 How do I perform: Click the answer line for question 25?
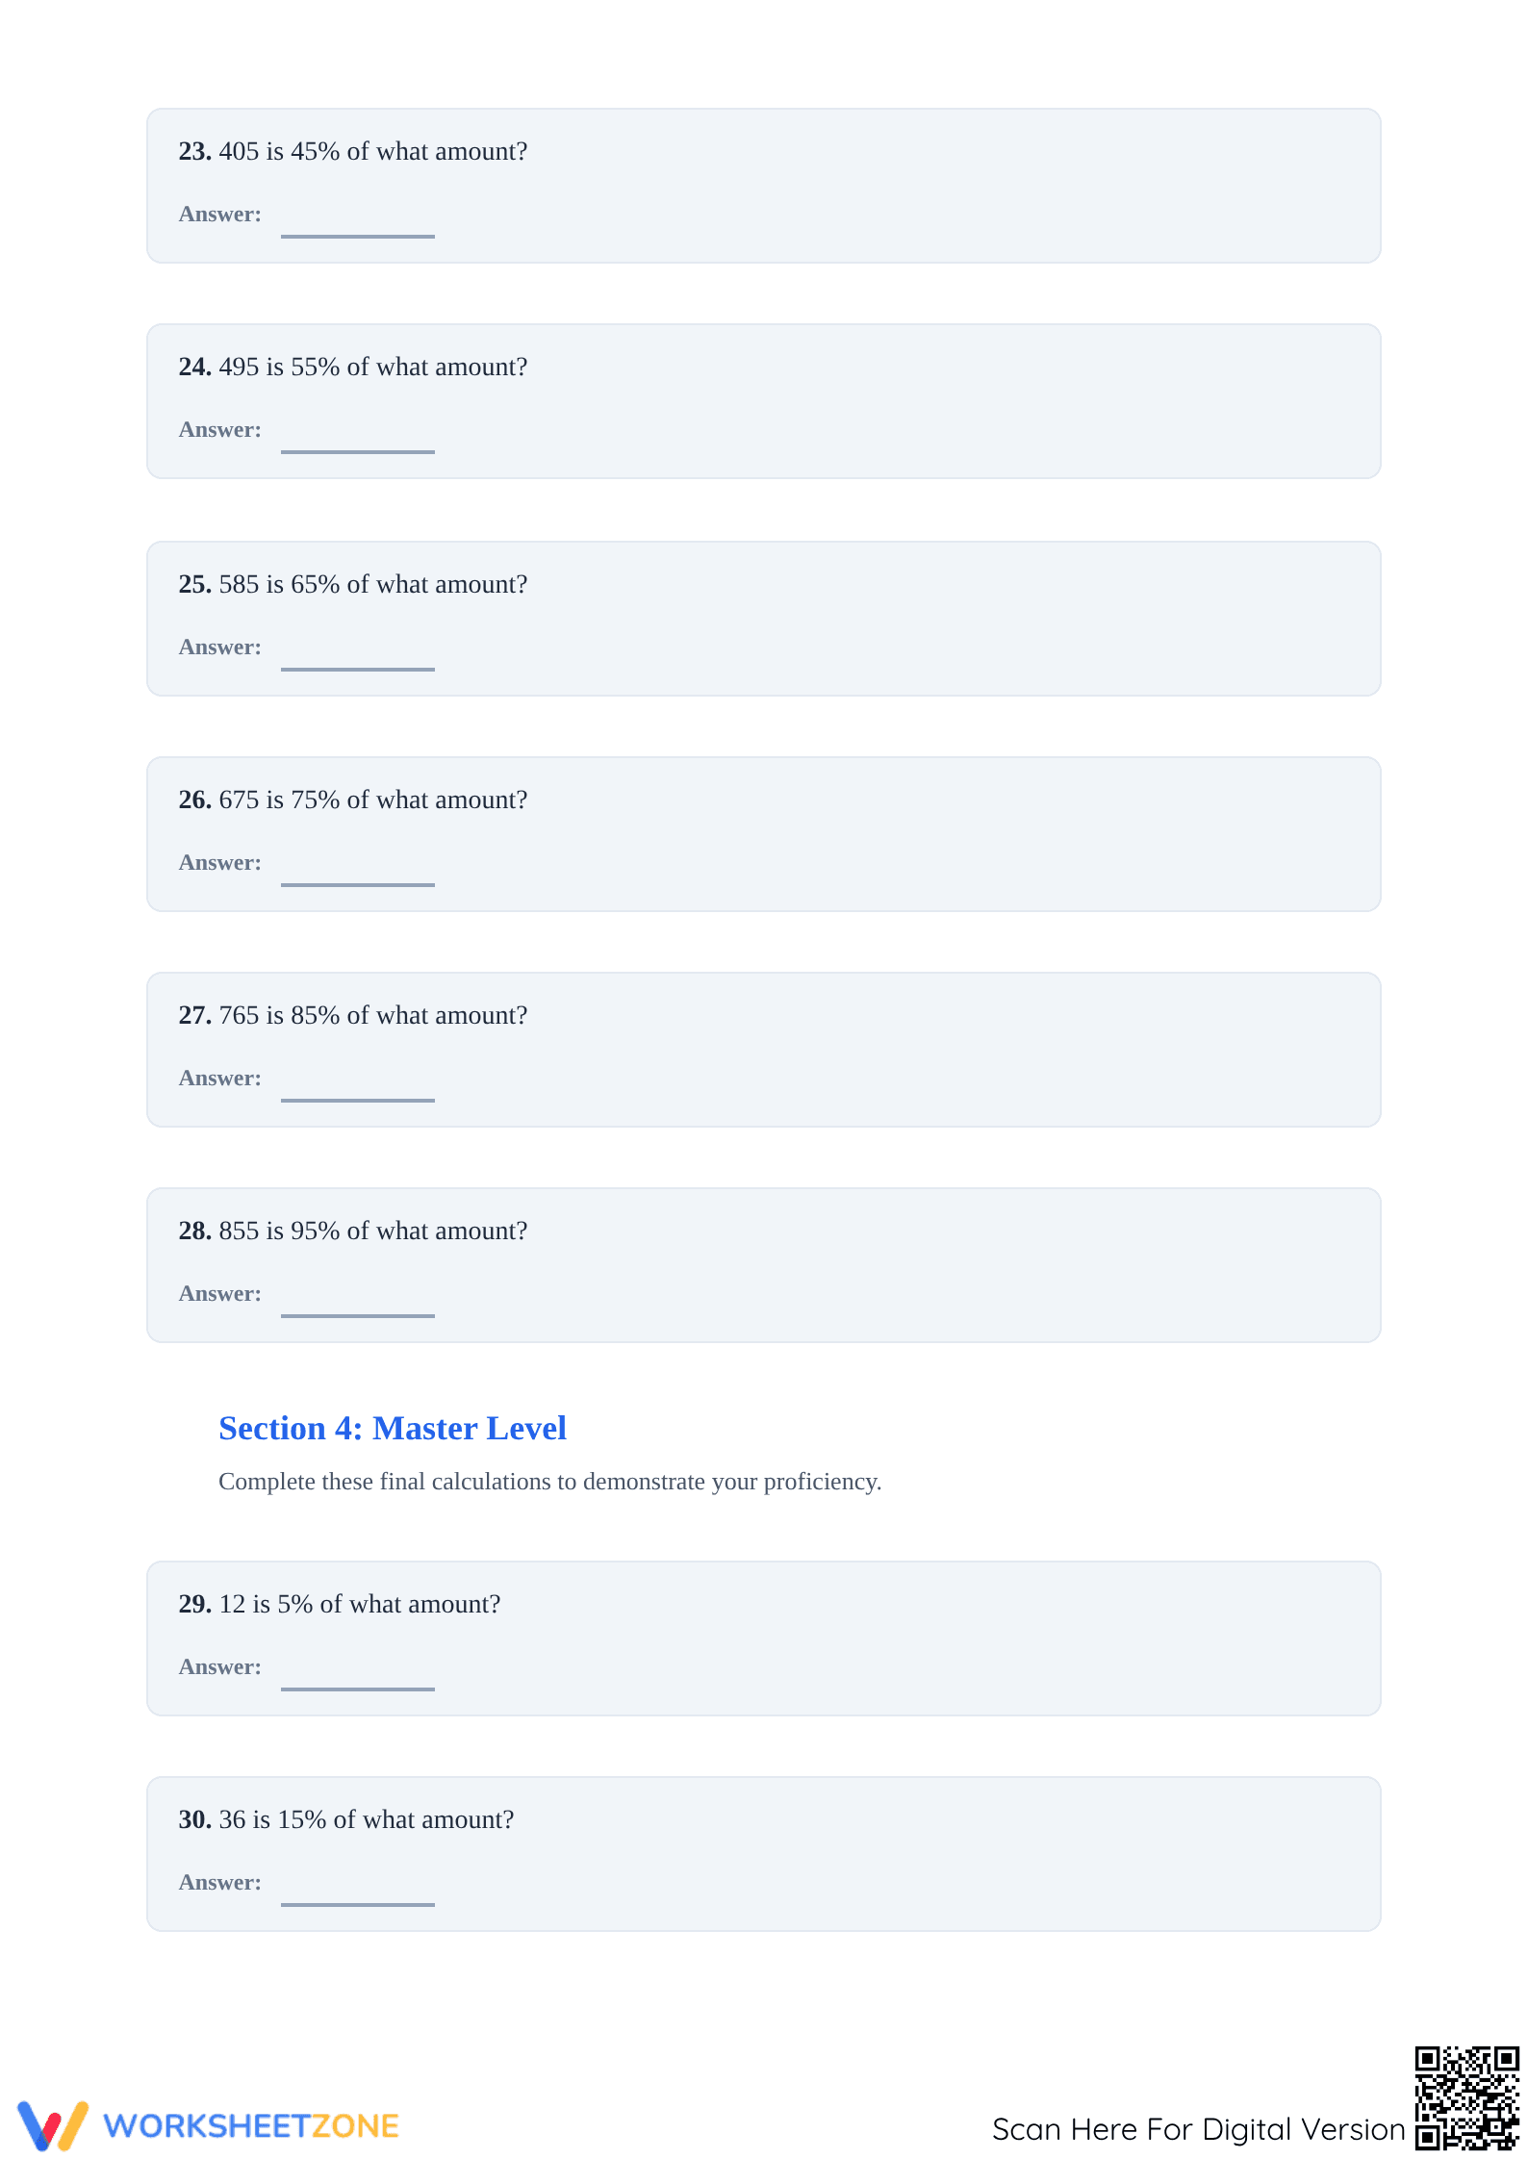[x=358, y=669]
